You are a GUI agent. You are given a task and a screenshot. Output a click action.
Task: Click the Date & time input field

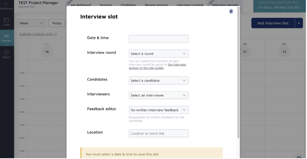[x=159, y=39]
